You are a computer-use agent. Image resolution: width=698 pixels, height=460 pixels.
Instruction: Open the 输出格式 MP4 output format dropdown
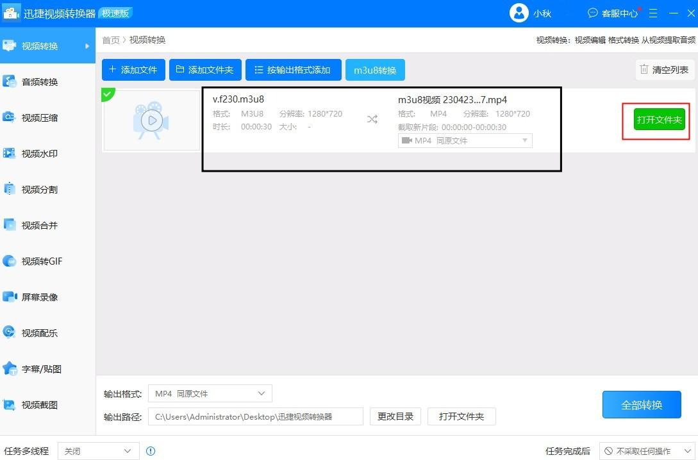pyautogui.click(x=210, y=393)
